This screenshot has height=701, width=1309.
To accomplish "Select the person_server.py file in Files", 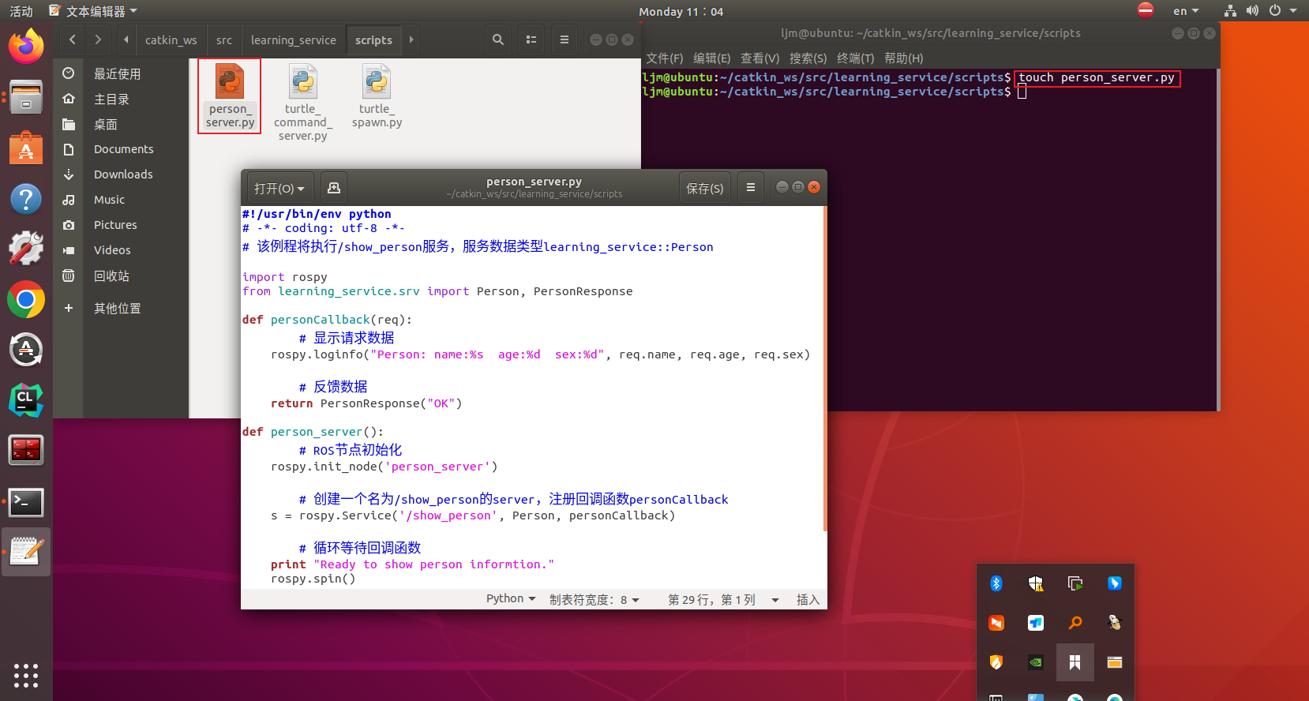I will pos(230,96).
